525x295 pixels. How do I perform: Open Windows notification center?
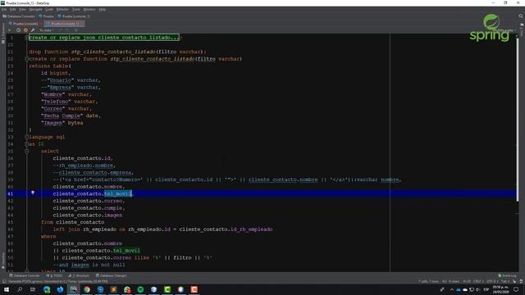pyautogui.click(x=516, y=289)
